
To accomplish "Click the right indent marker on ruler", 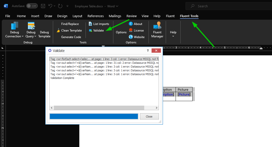I will click(261, 48).
